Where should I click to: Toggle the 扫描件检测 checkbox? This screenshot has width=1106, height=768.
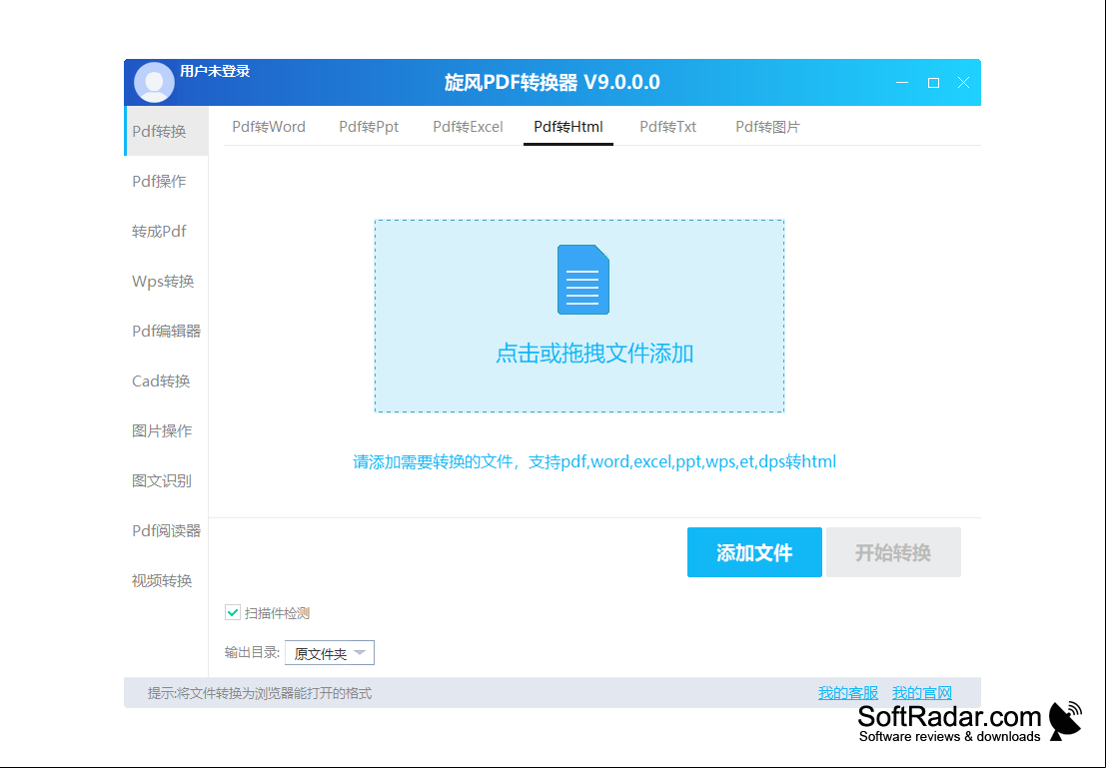click(233, 612)
